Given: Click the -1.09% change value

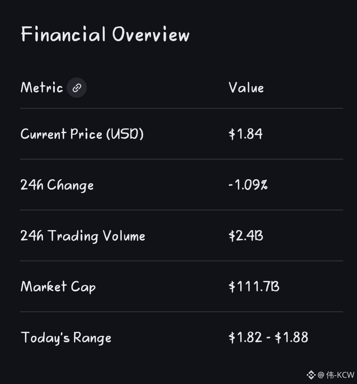Looking at the screenshot, I should (248, 185).
